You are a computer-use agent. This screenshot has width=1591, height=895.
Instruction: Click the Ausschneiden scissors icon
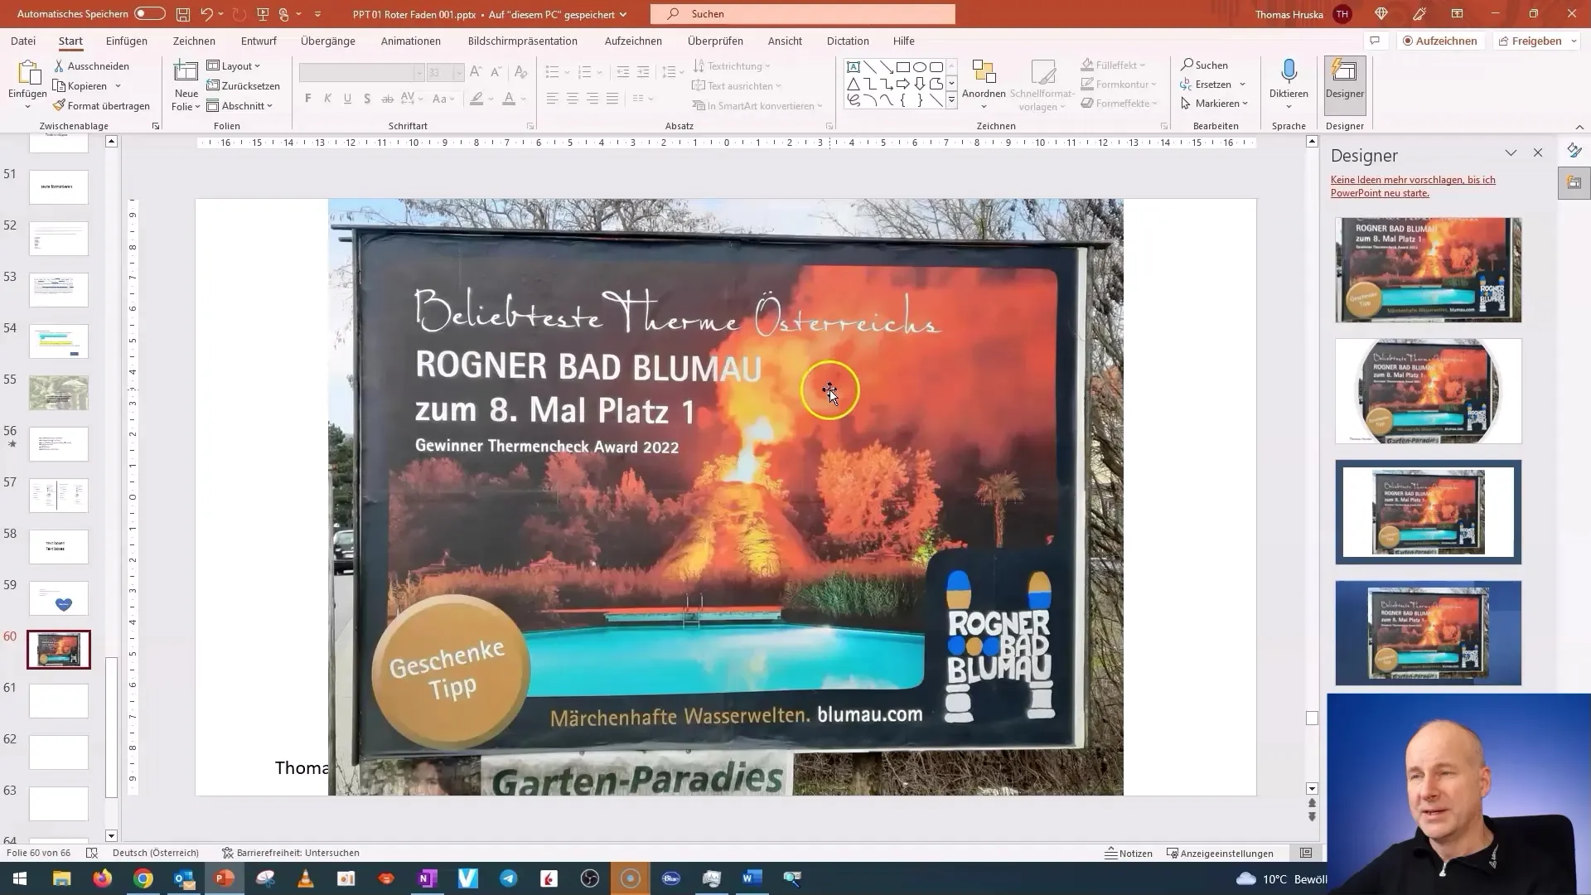coord(60,65)
